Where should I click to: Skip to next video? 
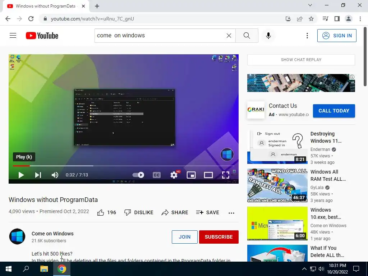(38, 175)
